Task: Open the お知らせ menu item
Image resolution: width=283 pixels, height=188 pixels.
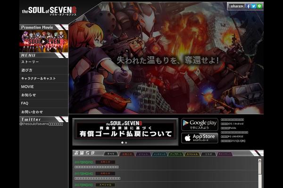Action: pyautogui.click(x=44, y=95)
